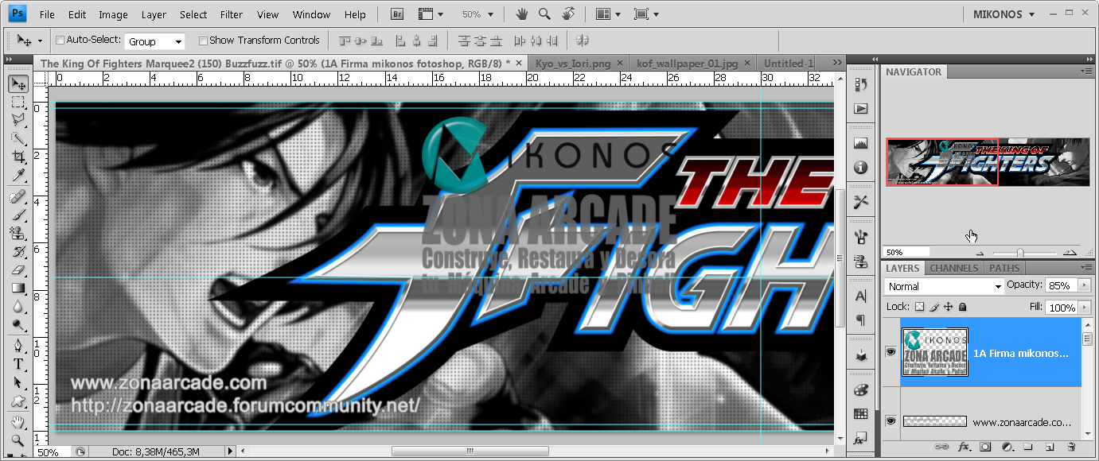Delete layer using the trash icon

click(x=1070, y=447)
